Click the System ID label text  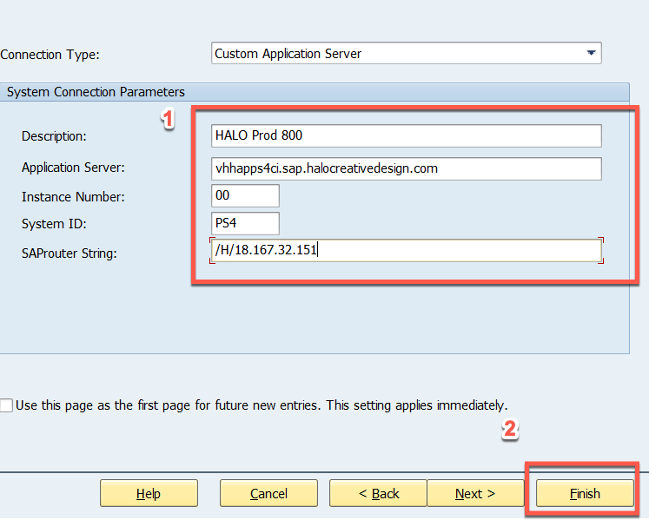pyautogui.click(x=53, y=224)
